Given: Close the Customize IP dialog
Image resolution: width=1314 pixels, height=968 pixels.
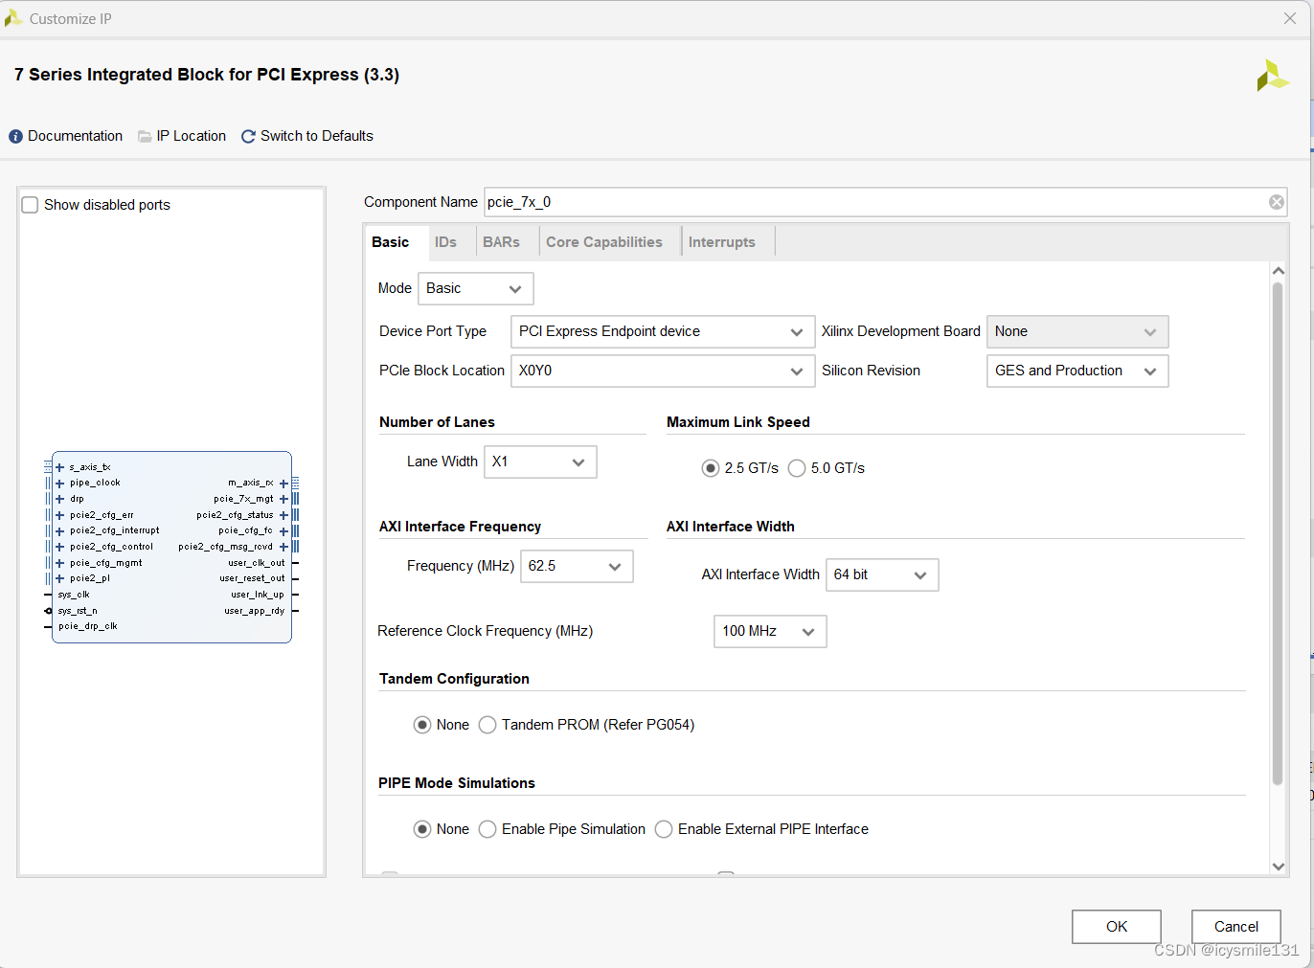Looking at the screenshot, I should (x=1290, y=18).
